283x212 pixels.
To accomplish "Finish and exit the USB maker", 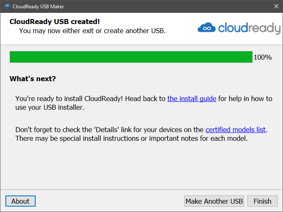I will pyautogui.click(x=262, y=201).
